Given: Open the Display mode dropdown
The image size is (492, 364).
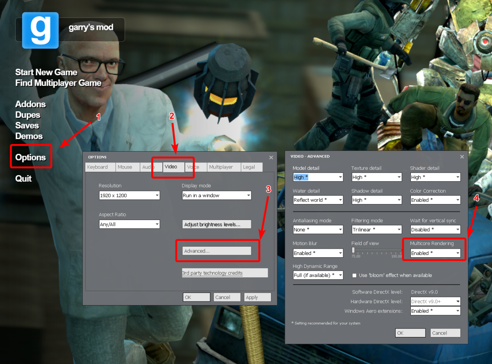Looking at the screenshot, I should point(216,195).
